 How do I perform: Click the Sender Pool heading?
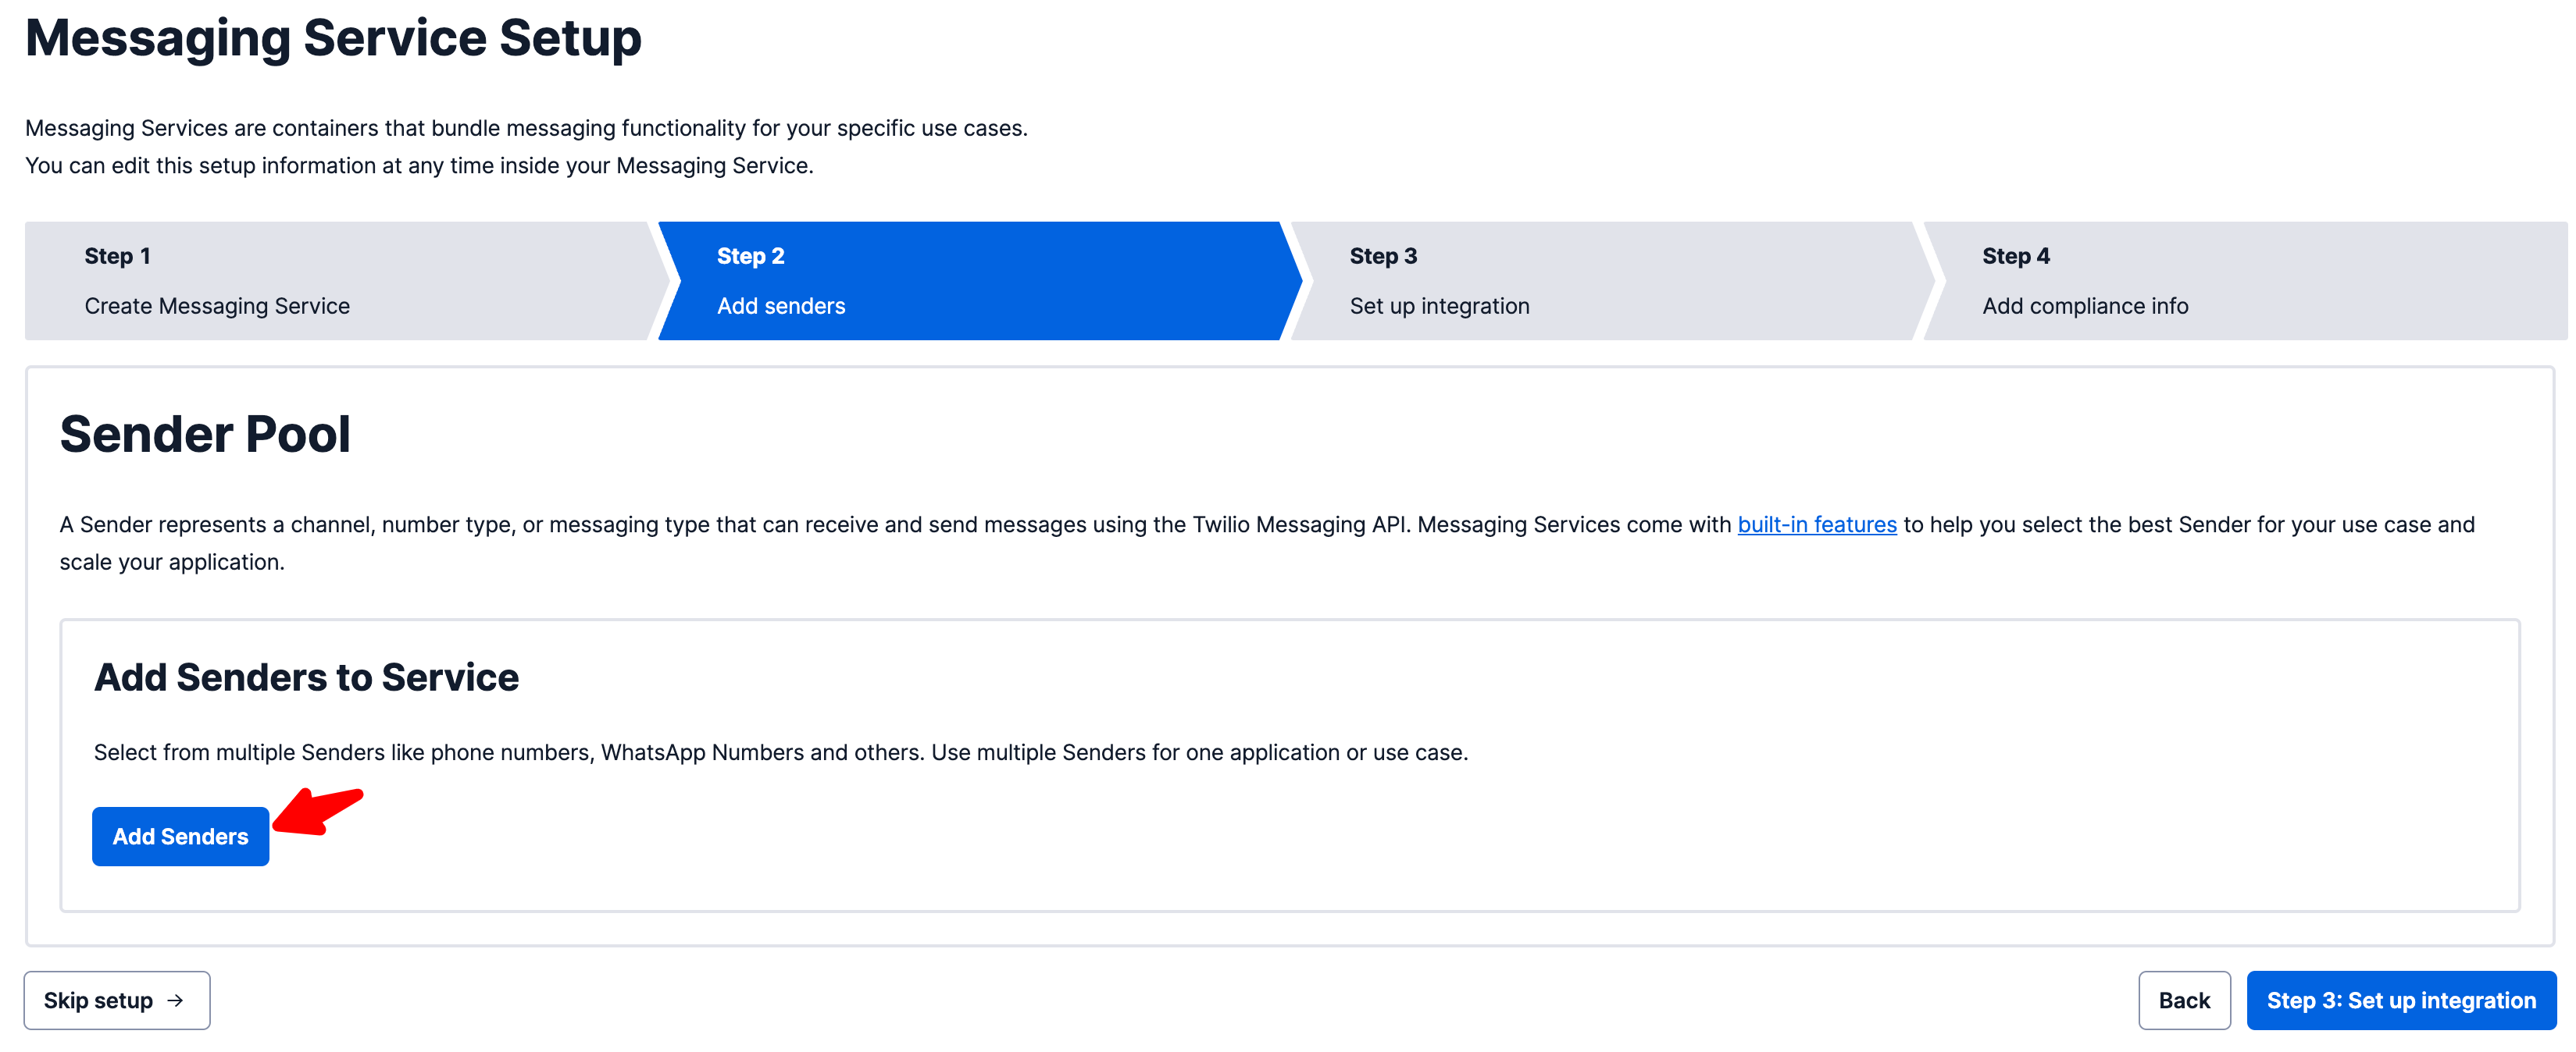point(205,435)
